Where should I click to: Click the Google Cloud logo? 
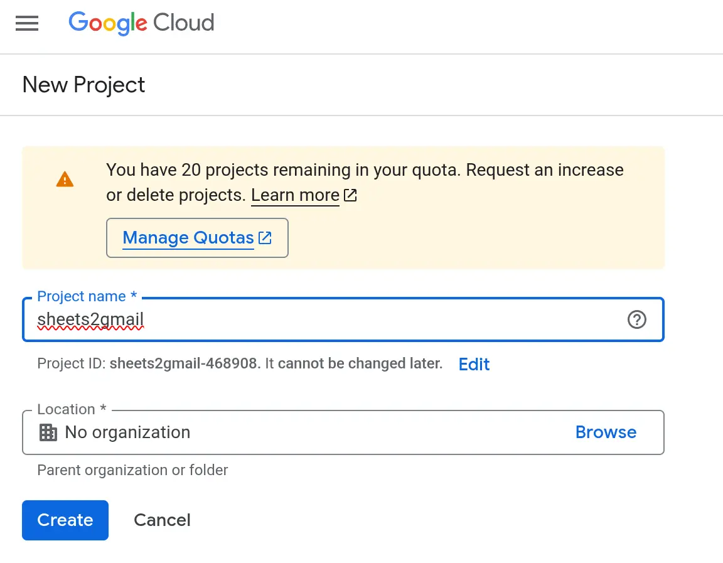point(141,23)
